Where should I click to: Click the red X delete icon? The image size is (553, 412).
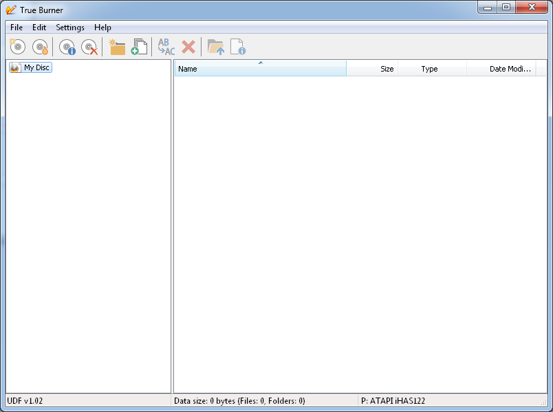click(x=188, y=47)
